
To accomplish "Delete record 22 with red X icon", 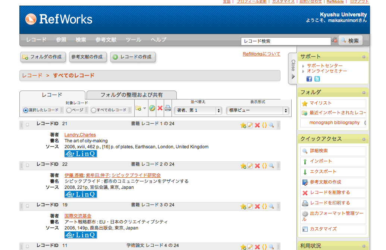I will coord(257,166).
